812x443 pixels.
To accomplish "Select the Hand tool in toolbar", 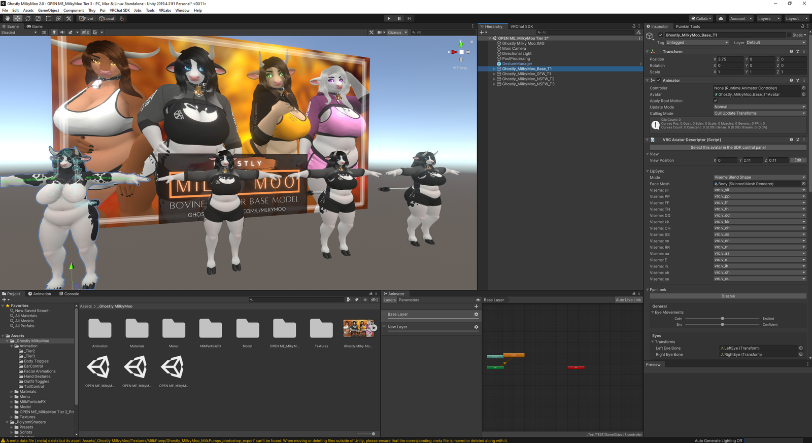I will pyautogui.click(x=7, y=18).
